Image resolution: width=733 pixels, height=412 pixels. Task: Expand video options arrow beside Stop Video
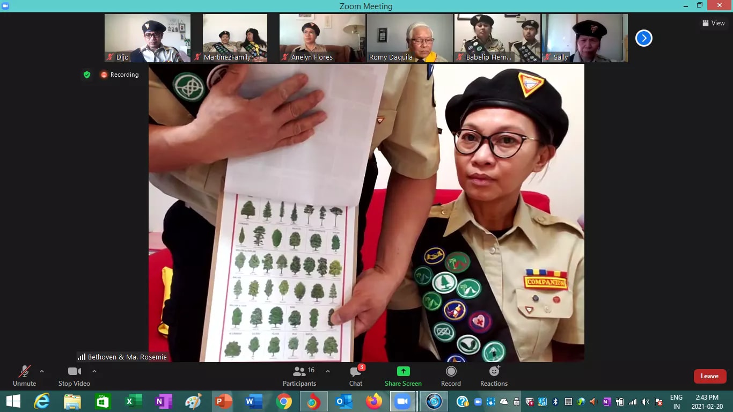pos(94,371)
